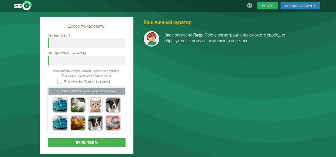Click the SEO Sprint logo
336x157 pixels.
(x=23, y=6)
